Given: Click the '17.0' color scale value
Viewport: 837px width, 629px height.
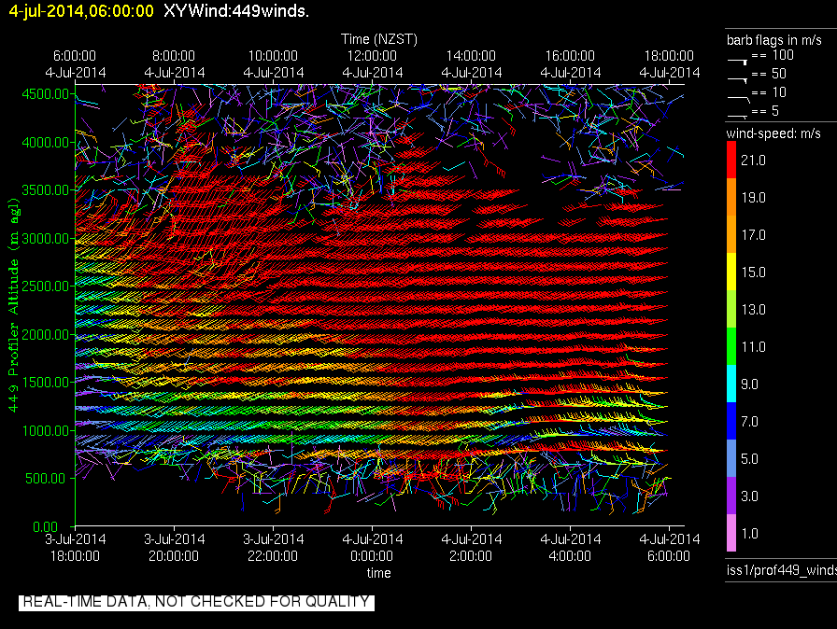Looking at the screenshot, I should click(x=753, y=235).
